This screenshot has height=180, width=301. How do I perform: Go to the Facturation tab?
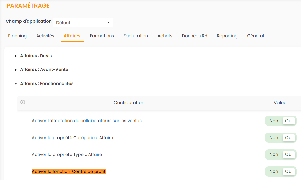click(x=136, y=36)
